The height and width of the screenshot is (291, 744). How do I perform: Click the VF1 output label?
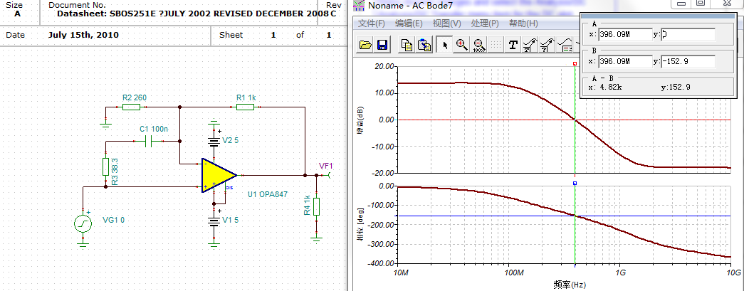pyautogui.click(x=326, y=165)
